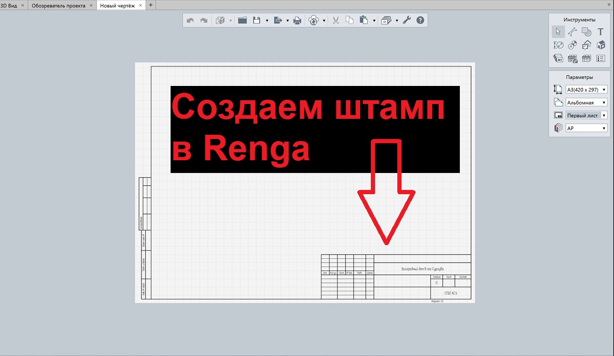Expand the catalog drawers options arrow
The width and height of the screenshot is (614, 356).
(397, 21)
